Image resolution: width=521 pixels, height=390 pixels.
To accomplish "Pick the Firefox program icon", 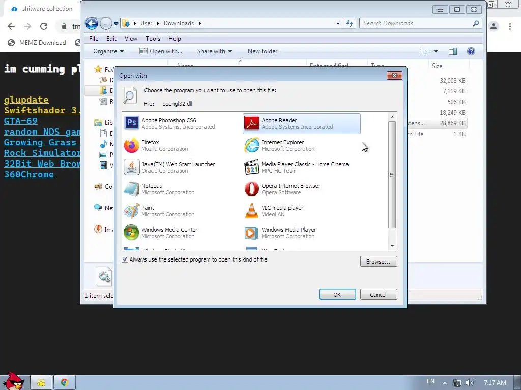I will 132,145.
